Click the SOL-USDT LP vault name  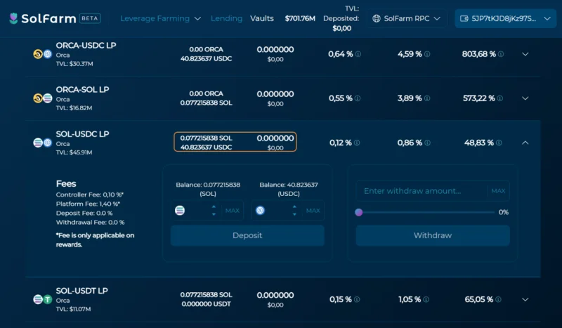pyautogui.click(x=81, y=291)
